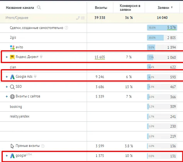
Task: Open the 5 176 requests link
Action: tap(171, 27)
